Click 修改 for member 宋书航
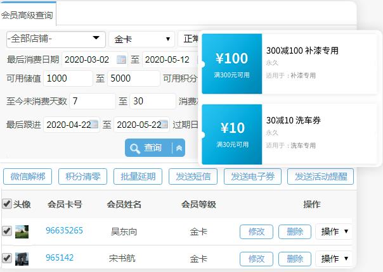This screenshot has width=383, height=272. point(256,259)
